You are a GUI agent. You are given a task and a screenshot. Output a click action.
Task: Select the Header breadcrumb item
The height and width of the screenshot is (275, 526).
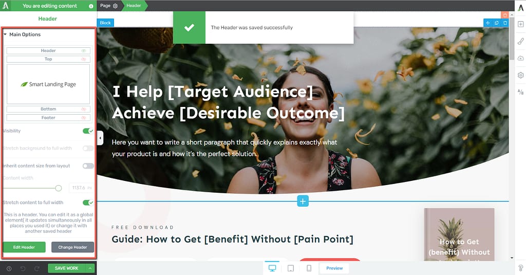point(134,6)
